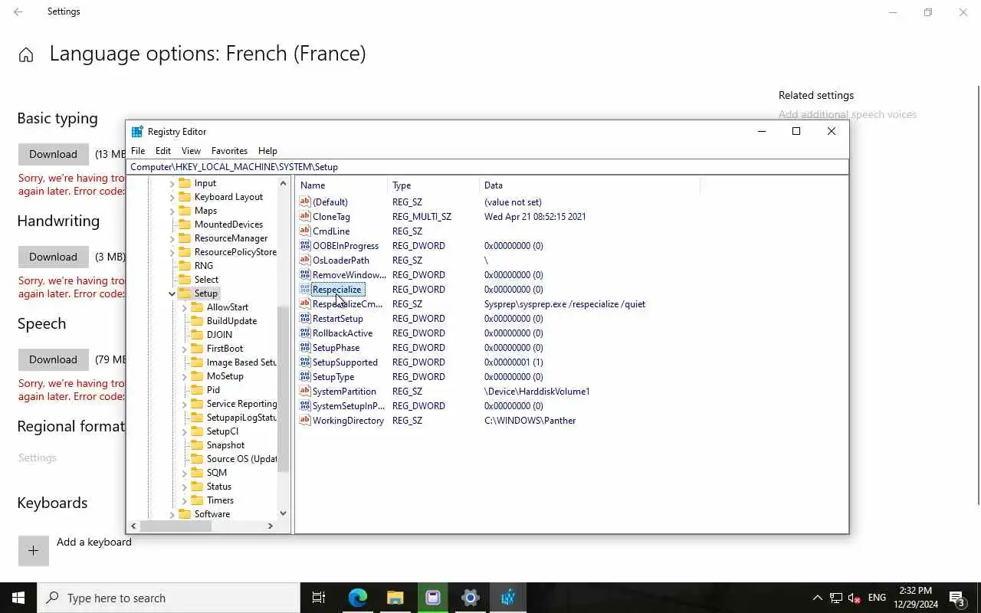Screen dimensions: 981x613
Task: Select the Respecialize value name
Action: pos(337,290)
